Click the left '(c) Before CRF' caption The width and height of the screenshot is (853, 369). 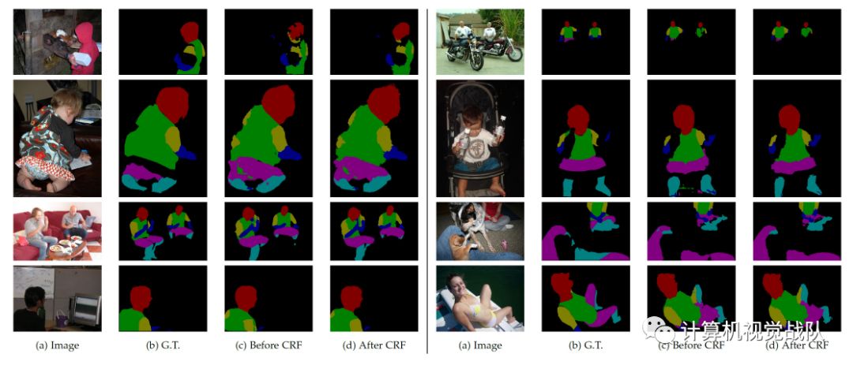tap(269, 346)
